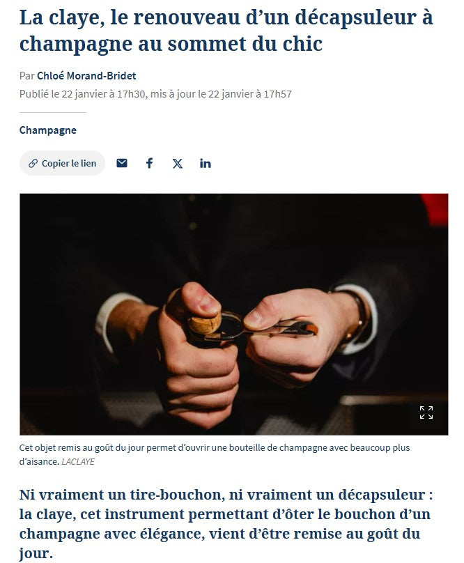Share the article on LinkedIn
Image resolution: width=464 pixels, height=563 pixels.
205,163
